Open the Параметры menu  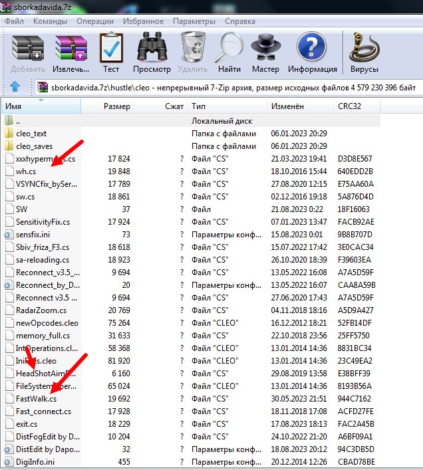point(194,21)
